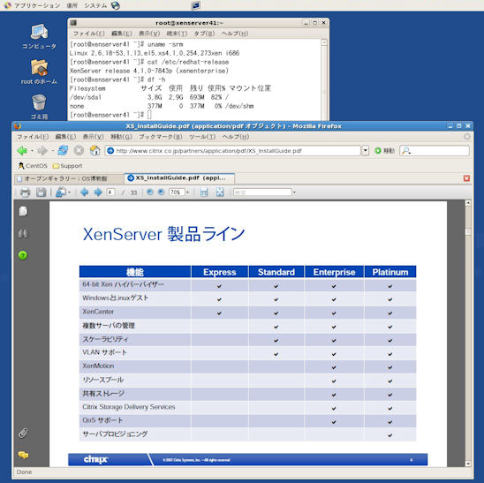
Task: Open Firefox Help (ヘルプ) menu
Action: tap(236, 136)
